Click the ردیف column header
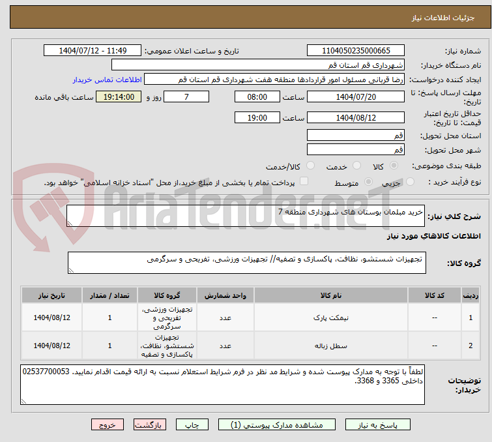The height and width of the screenshot is (442, 492). (470, 295)
